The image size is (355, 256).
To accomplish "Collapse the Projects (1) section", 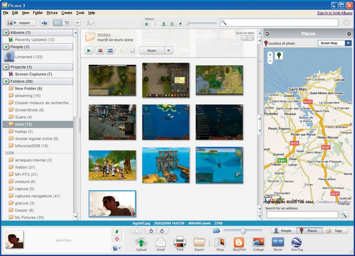I will click(6, 67).
